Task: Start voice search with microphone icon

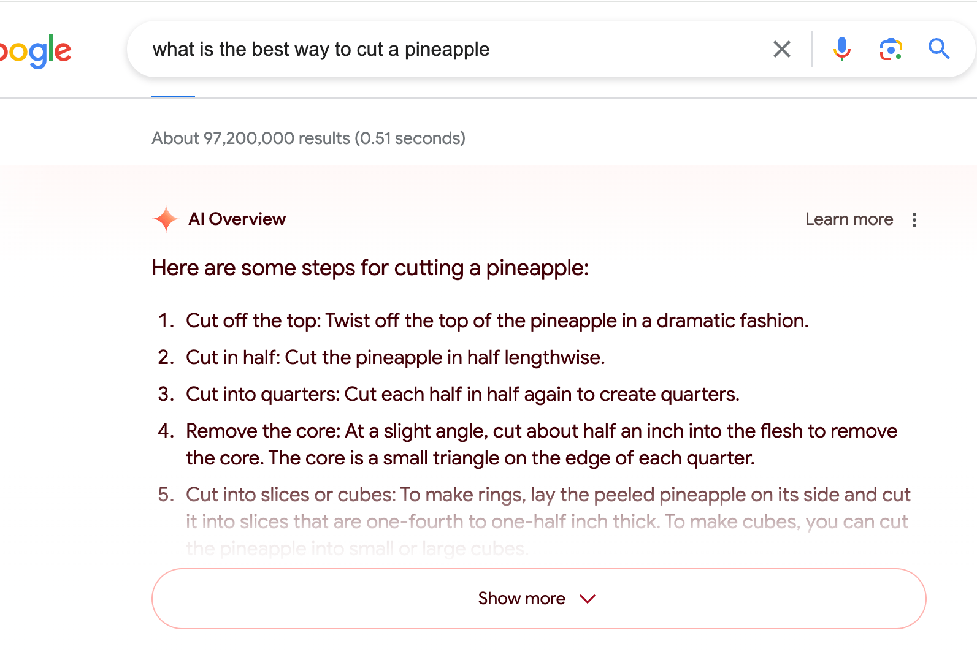Action: (841, 49)
